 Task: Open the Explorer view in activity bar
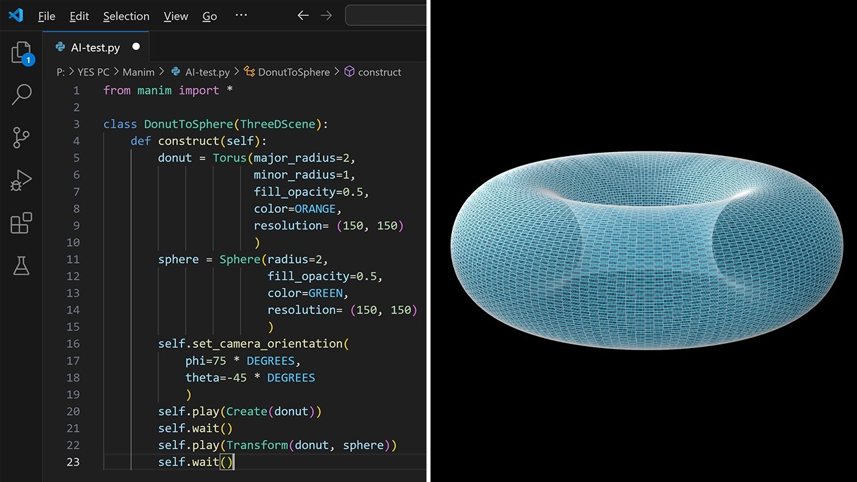tap(21, 53)
